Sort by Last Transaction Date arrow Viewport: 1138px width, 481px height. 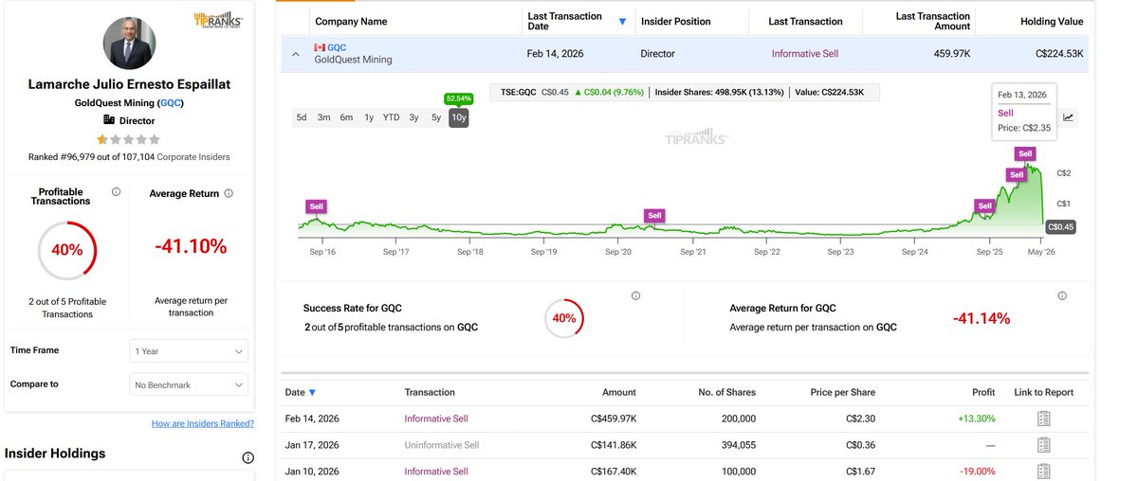[x=623, y=21]
